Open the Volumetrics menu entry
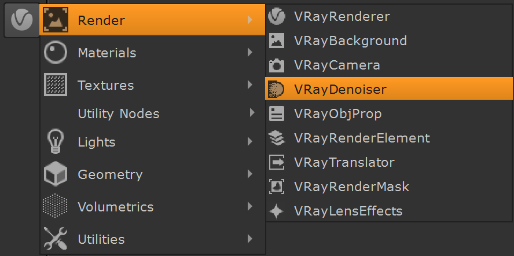514x256 pixels. click(152, 206)
